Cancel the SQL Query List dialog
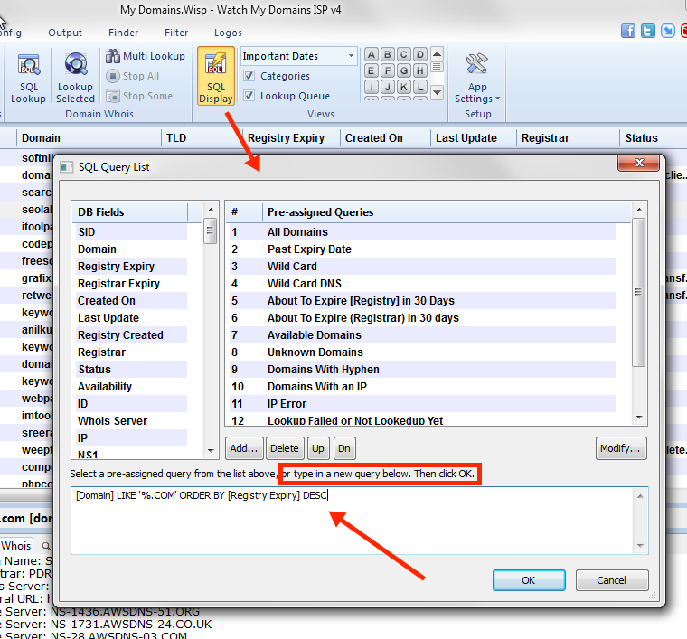 pos(612,580)
